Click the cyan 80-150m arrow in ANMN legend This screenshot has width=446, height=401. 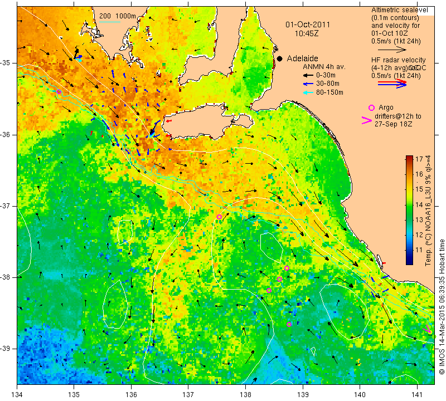click(x=308, y=92)
